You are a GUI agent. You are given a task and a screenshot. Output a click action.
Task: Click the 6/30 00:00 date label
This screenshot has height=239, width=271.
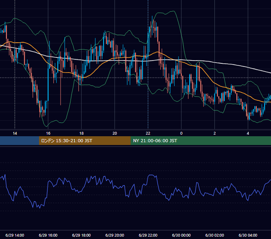click(x=181, y=235)
